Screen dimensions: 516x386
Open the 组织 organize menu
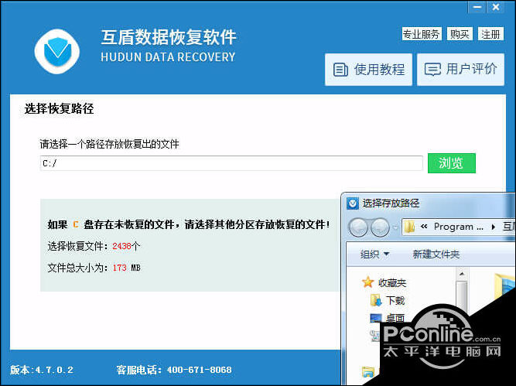coord(374,254)
